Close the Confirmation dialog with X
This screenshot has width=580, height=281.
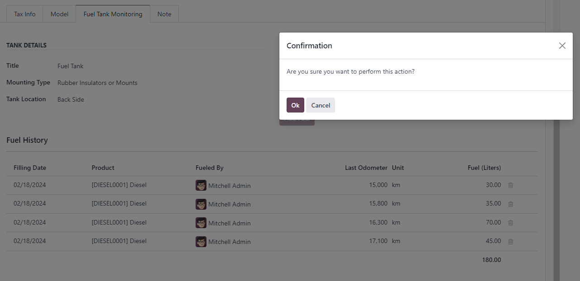562,46
